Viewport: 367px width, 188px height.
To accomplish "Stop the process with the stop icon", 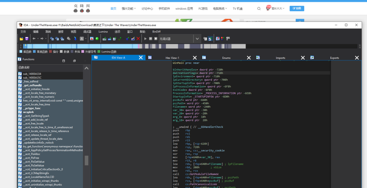I will point(156,39).
